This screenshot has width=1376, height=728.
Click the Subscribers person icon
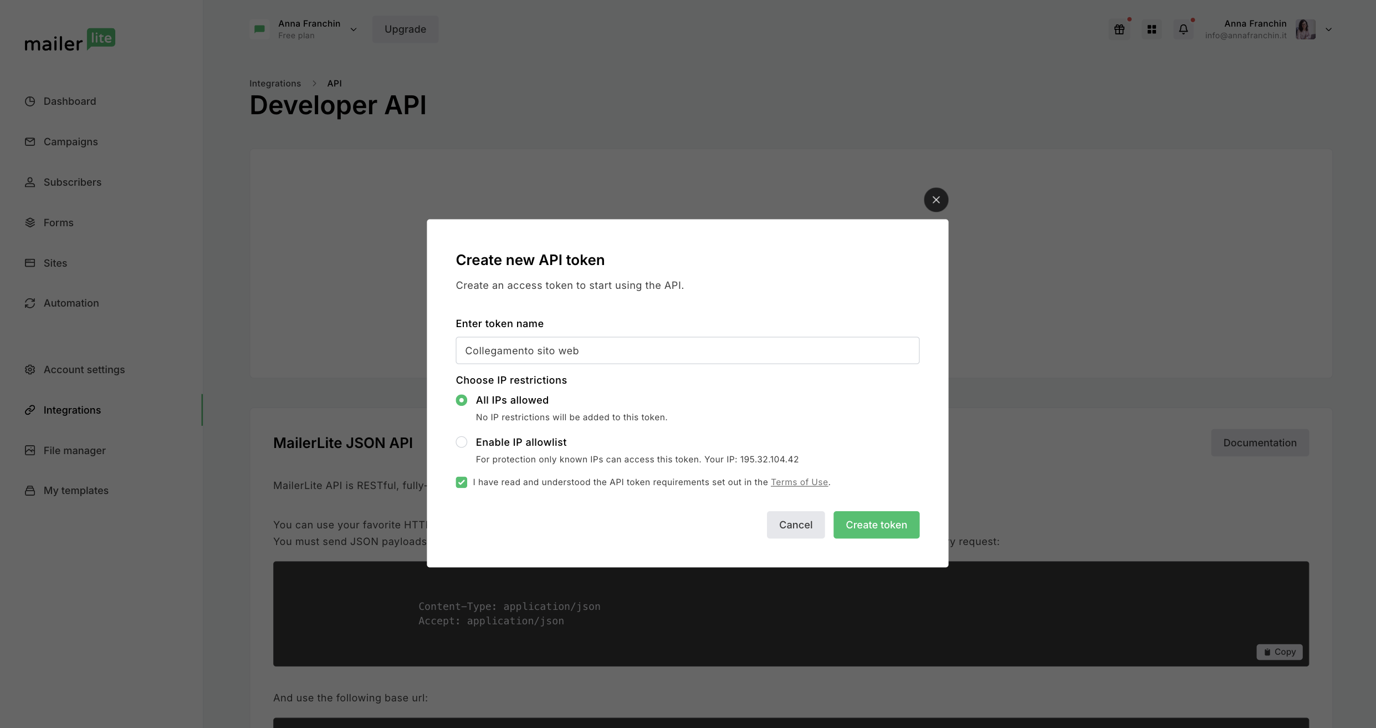[x=30, y=182]
